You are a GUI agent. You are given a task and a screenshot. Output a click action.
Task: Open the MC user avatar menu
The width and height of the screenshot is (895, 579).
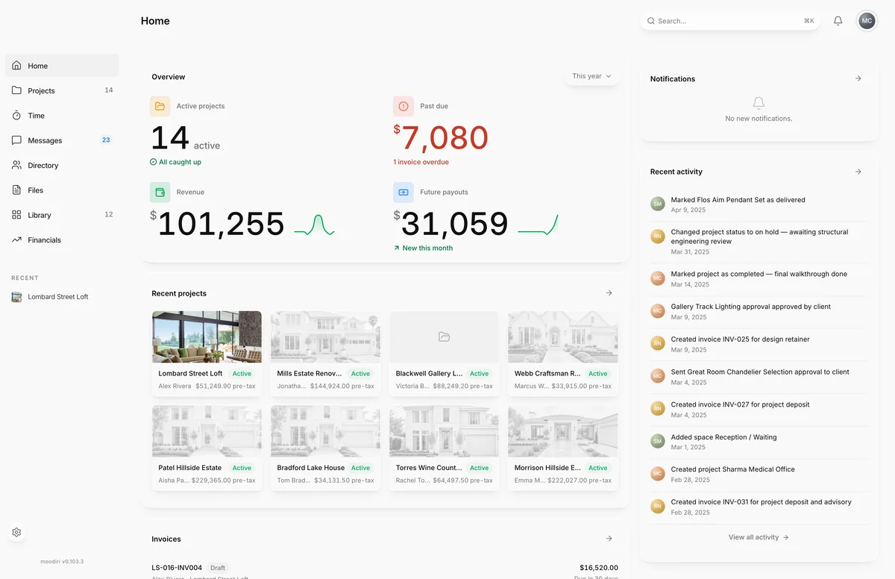click(867, 21)
